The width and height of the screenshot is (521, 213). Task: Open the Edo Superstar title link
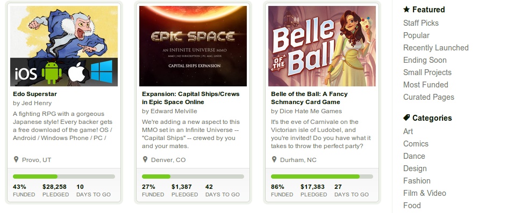point(35,94)
